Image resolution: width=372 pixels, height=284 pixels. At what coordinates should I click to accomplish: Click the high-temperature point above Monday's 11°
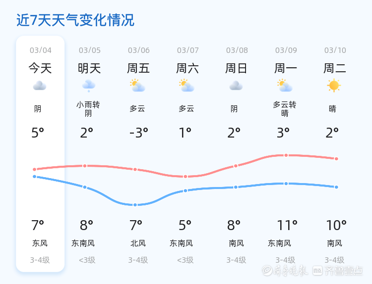click(x=286, y=155)
